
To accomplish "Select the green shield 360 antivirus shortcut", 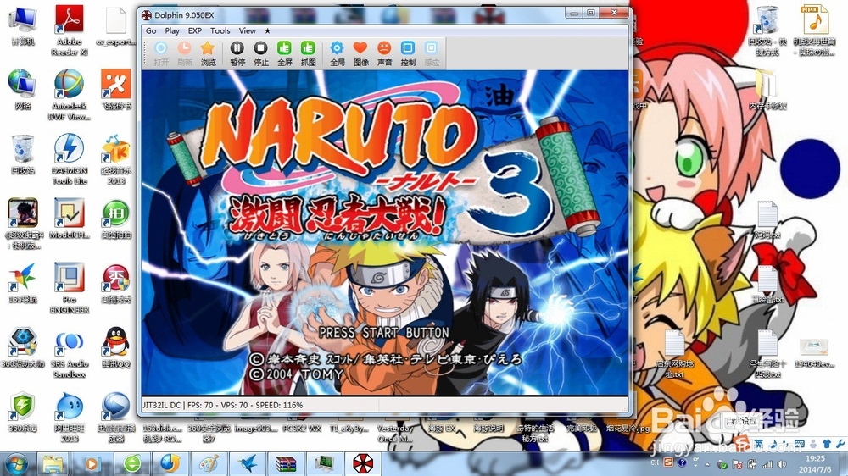I will pos(23,412).
